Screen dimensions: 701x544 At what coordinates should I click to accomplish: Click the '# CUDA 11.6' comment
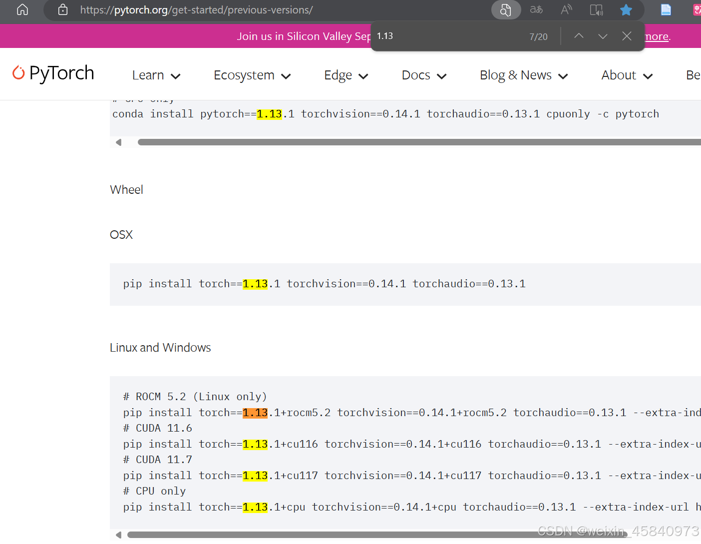point(158,428)
